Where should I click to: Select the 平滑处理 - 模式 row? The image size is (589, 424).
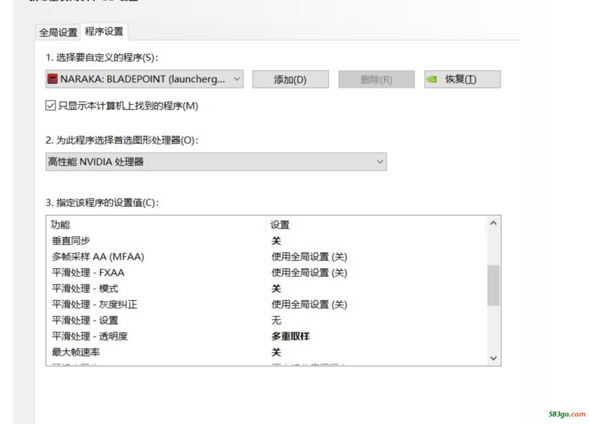pos(266,288)
